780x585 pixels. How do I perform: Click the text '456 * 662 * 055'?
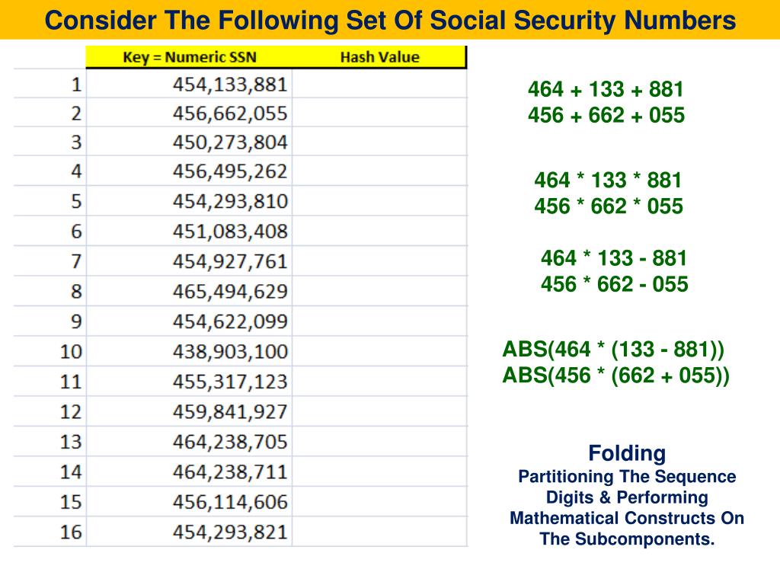point(609,206)
